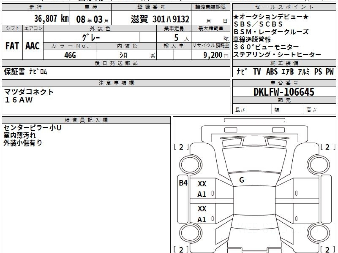Click the セールスポイント header
338x253 pixels.
(284, 7)
